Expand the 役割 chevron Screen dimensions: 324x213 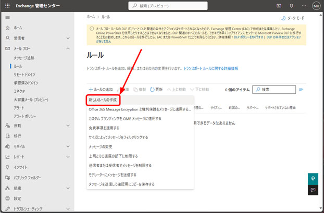(x=68, y=126)
